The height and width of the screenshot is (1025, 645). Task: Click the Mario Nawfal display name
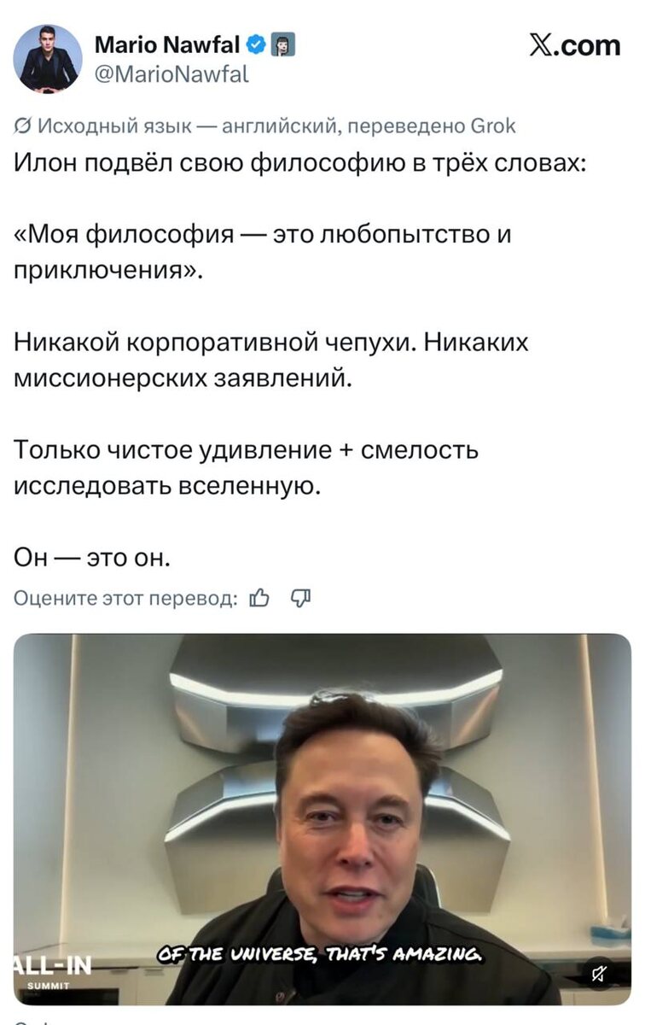click(x=166, y=45)
